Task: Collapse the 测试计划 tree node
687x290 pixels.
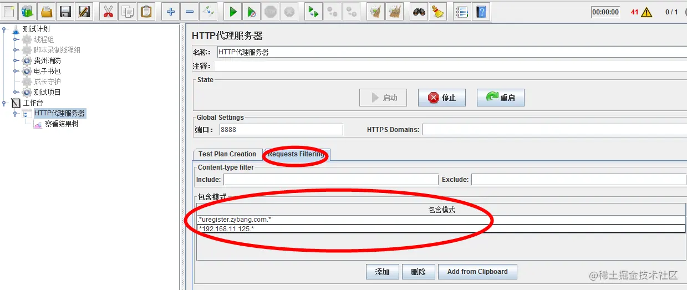Action: tap(4, 29)
